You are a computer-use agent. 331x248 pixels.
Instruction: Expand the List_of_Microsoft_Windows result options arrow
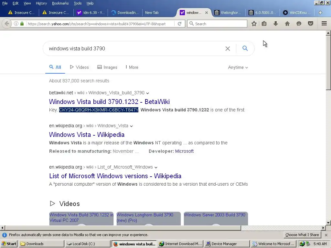tap(156, 167)
